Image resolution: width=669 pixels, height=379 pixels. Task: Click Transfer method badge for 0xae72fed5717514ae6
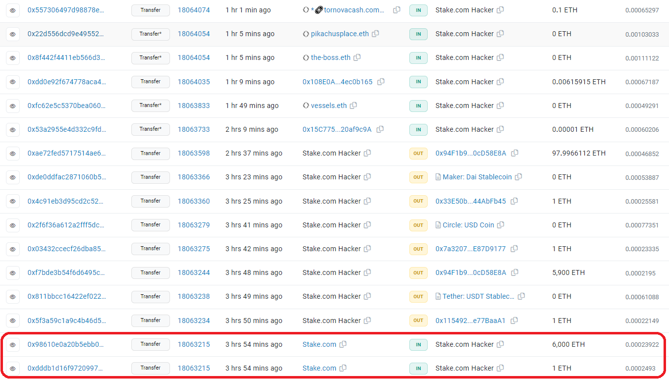[x=151, y=154]
